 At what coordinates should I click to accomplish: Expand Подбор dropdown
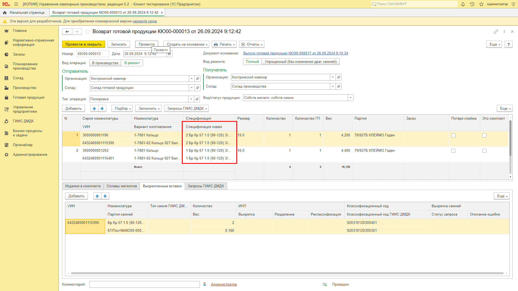pyautogui.click(x=122, y=109)
